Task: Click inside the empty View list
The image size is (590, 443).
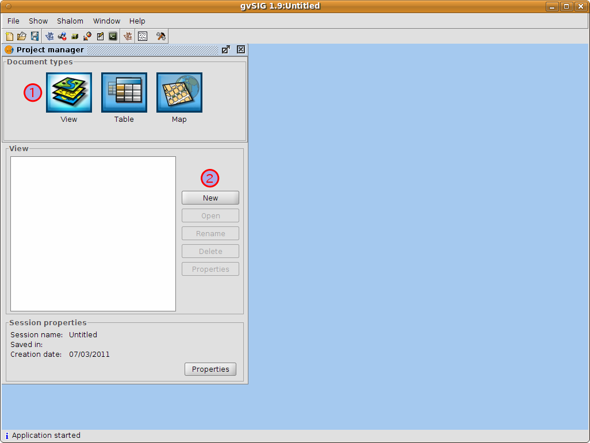Action: point(93,234)
